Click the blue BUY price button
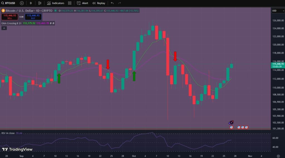The width and height of the screenshot is (285, 158). [33, 17]
